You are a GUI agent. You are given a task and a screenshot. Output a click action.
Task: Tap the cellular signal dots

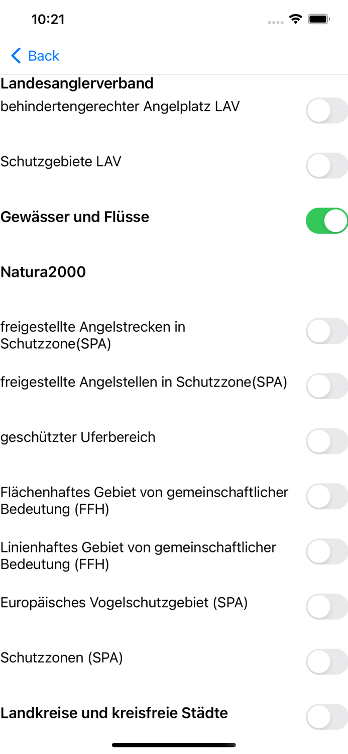click(276, 22)
